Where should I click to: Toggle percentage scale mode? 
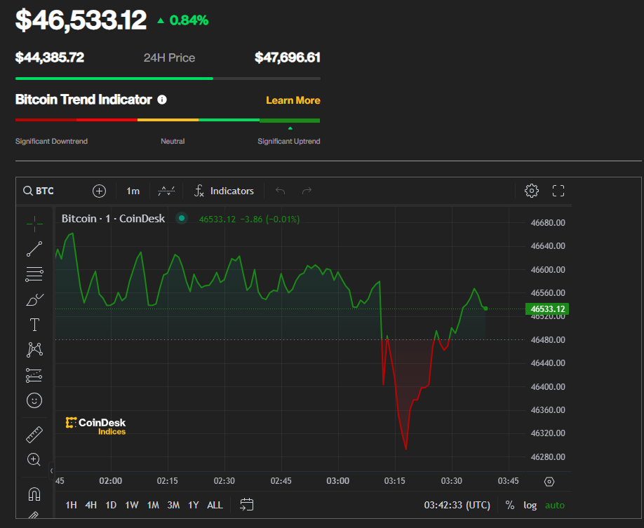coord(510,505)
